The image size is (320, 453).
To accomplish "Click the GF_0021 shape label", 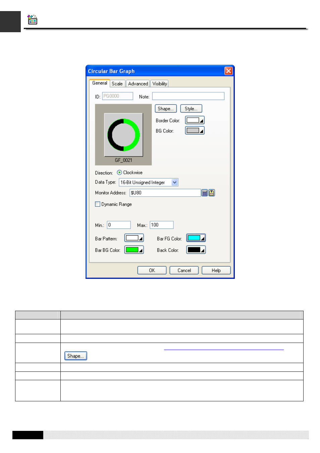I will coord(123,160).
